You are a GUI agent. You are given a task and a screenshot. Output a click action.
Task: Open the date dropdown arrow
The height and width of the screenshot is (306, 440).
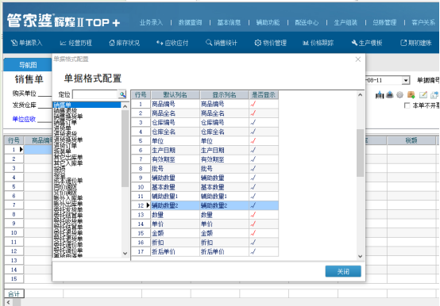click(x=406, y=81)
